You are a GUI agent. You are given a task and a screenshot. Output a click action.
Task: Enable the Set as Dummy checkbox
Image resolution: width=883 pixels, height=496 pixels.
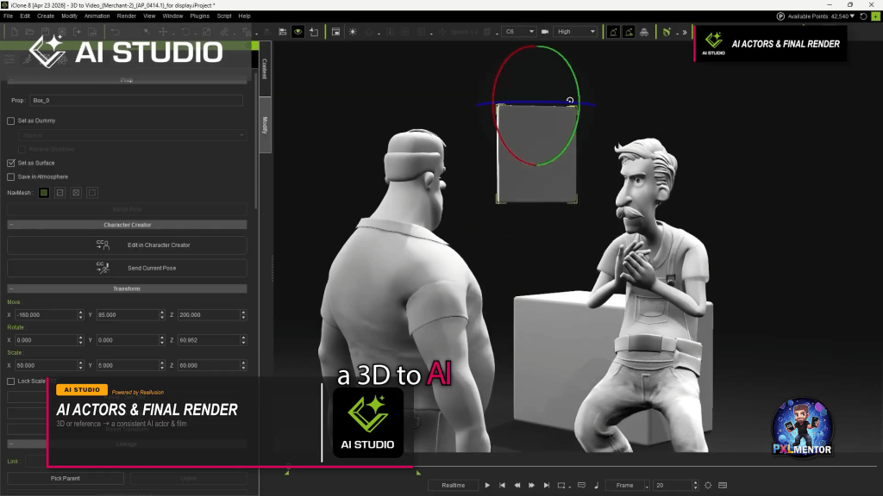tap(10, 121)
